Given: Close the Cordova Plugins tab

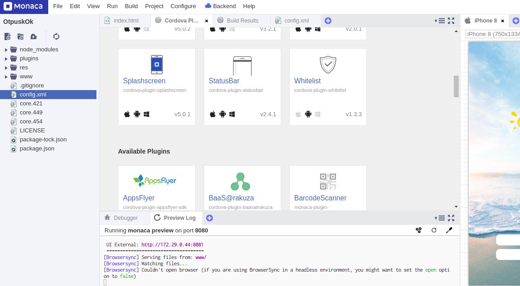Looking at the screenshot, I should click(207, 21).
